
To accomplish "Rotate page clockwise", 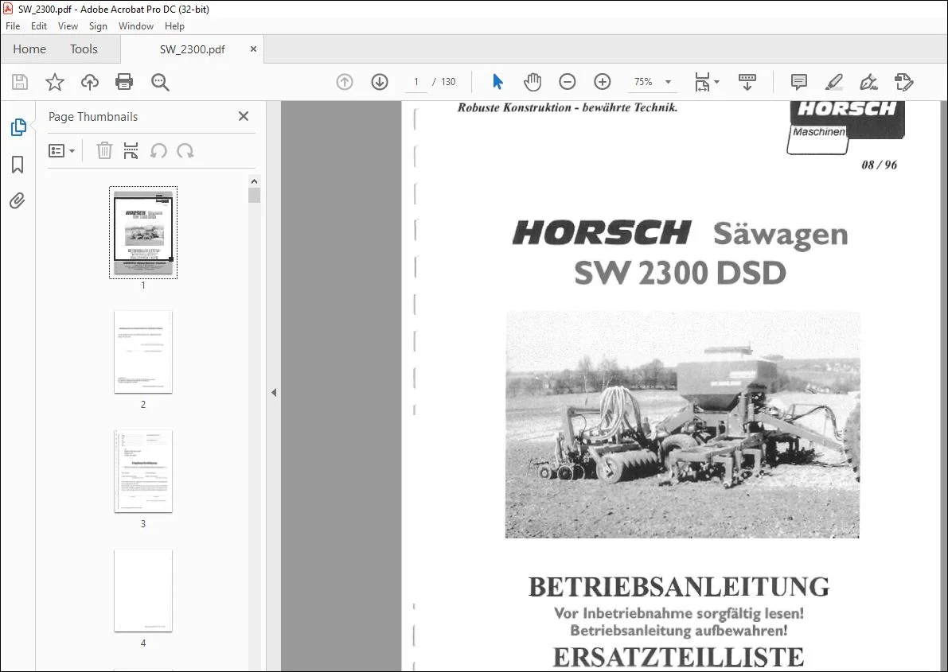I will click(x=185, y=150).
